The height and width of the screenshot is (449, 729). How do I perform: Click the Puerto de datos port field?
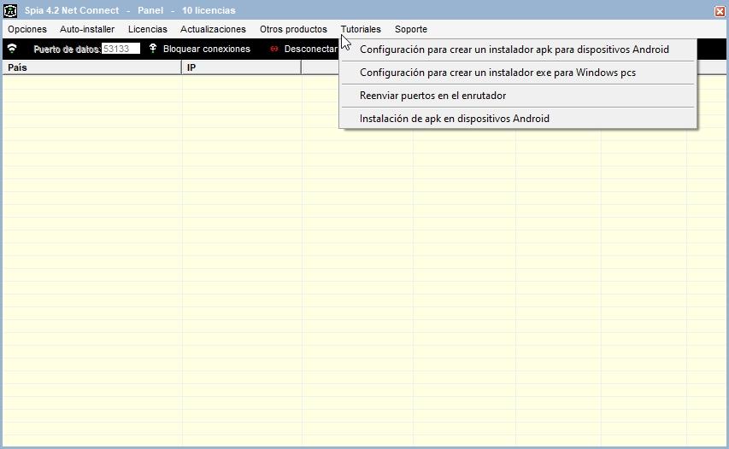(x=121, y=49)
